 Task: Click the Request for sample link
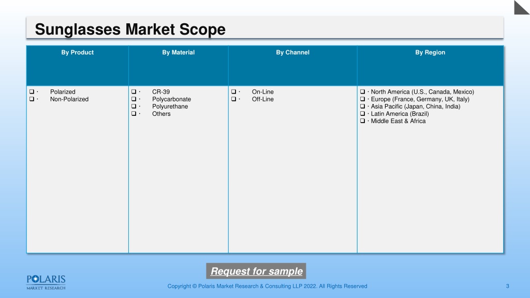click(x=256, y=271)
